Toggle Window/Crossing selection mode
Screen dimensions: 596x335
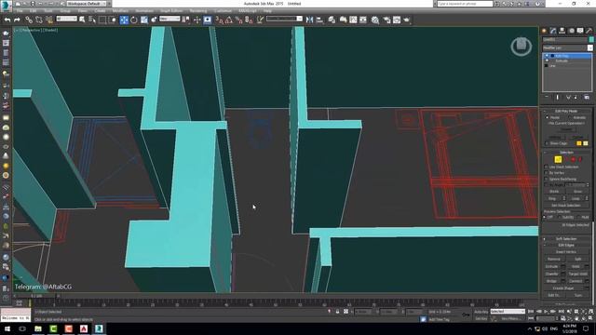(x=113, y=20)
